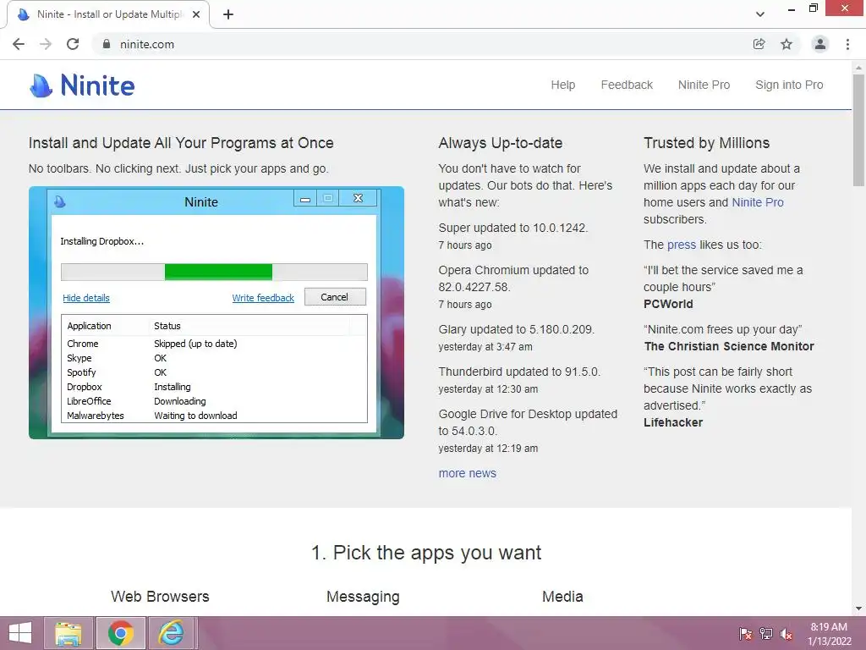Click the Action Center flag tray icon
This screenshot has height=650, width=866.
(x=745, y=634)
